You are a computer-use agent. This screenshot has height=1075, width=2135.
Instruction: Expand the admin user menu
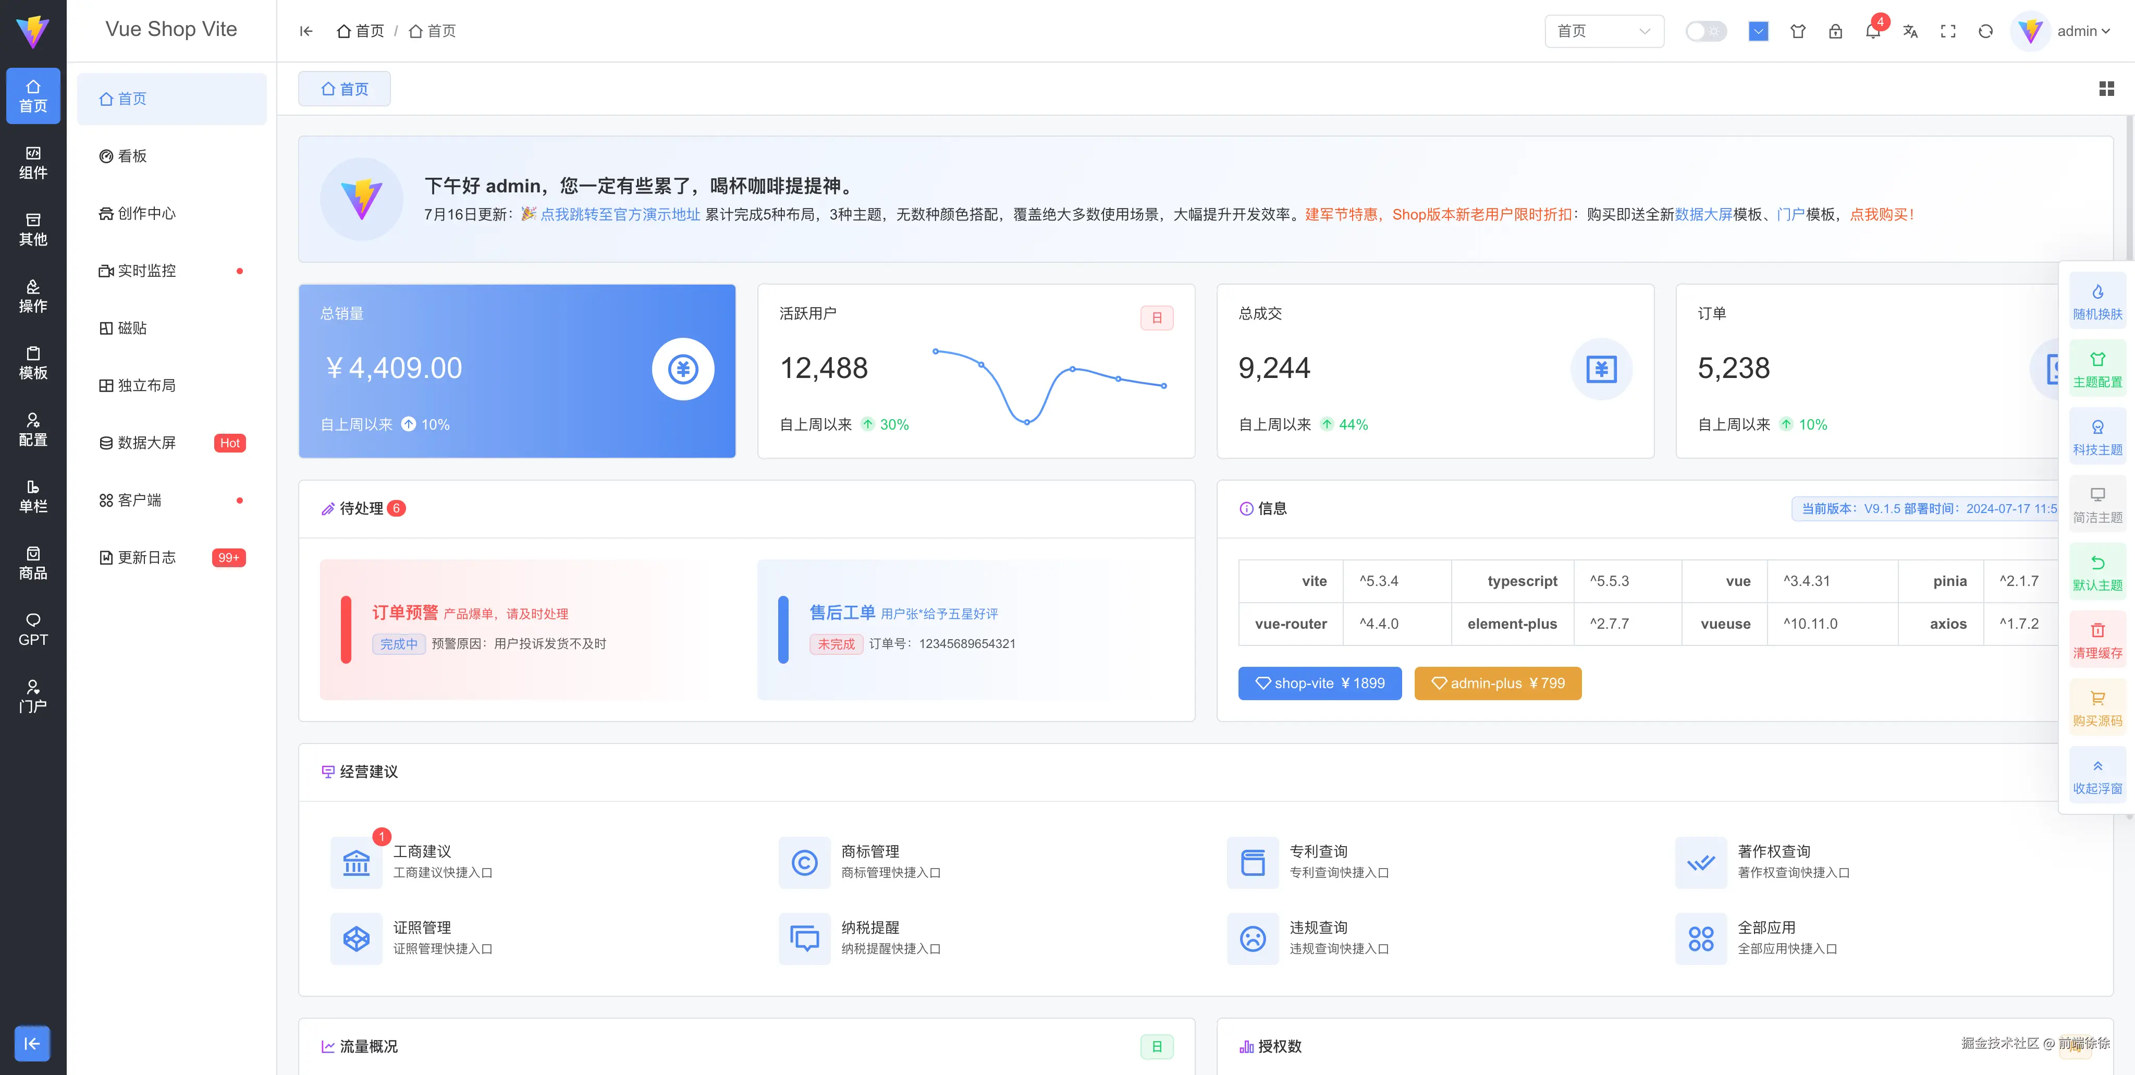(x=2082, y=31)
